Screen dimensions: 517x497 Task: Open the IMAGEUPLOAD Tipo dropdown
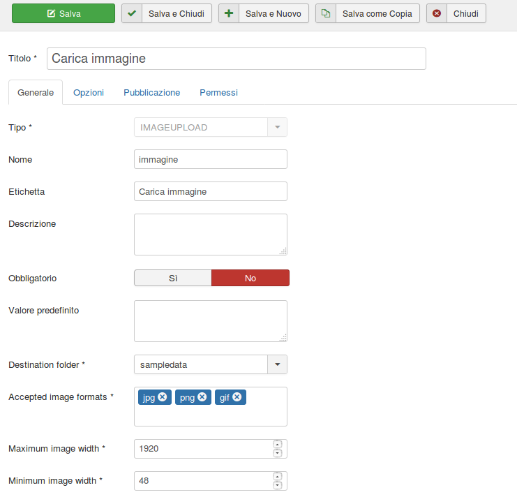211,127
